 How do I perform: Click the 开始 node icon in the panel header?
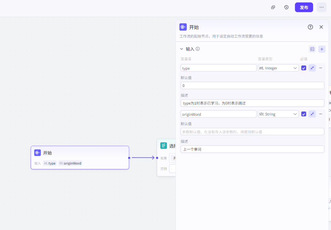tap(183, 27)
